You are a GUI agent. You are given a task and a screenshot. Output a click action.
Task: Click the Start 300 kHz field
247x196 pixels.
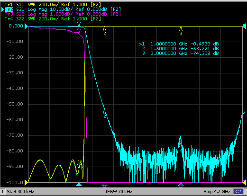[20, 192]
